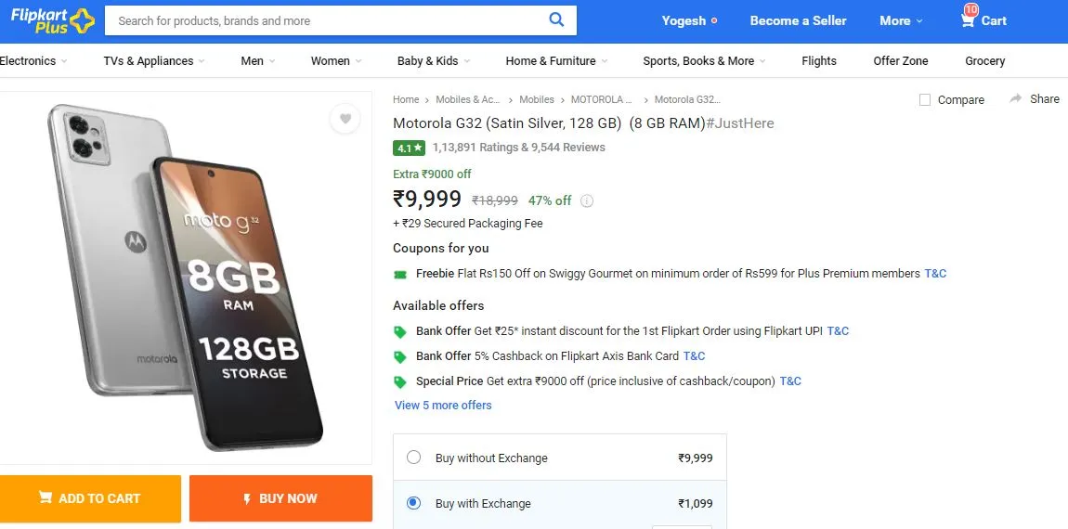Add product to wishlist with heart icon

pos(345,119)
